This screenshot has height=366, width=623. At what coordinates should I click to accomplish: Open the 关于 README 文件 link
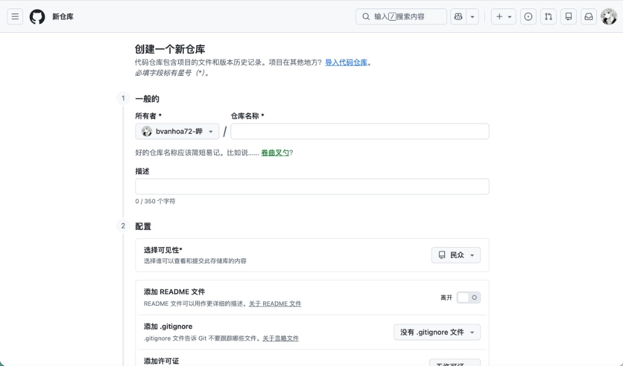tap(275, 303)
